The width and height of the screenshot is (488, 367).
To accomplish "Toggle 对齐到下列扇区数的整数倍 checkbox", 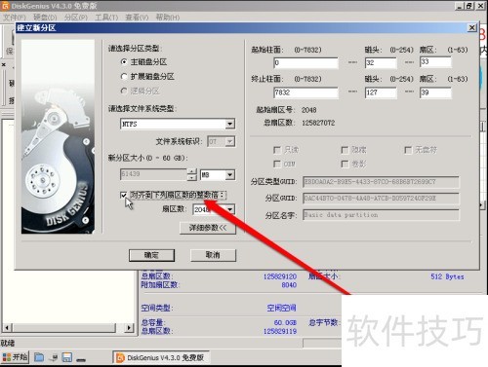I will [x=123, y=195].
